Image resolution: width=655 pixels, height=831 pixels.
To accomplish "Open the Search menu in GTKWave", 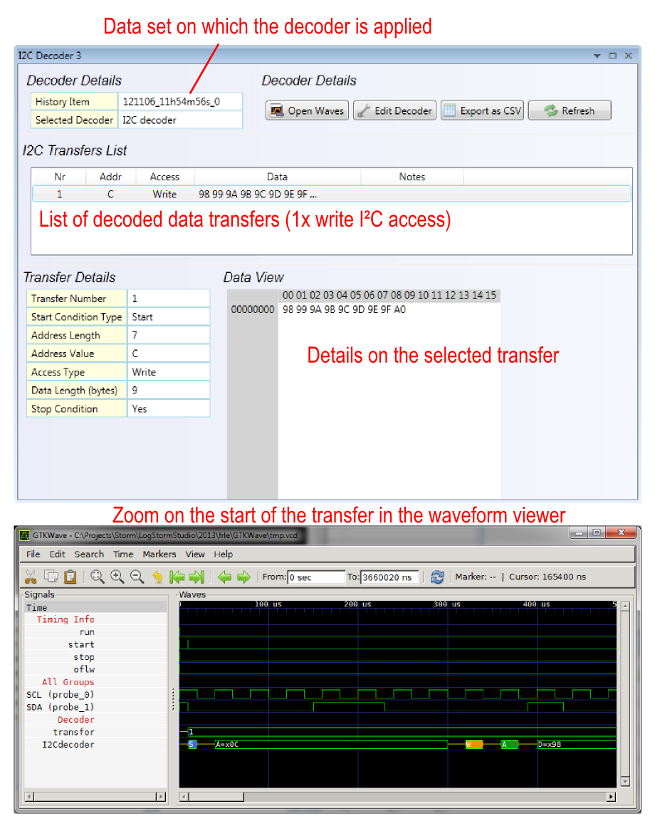I will click(89, 554).
